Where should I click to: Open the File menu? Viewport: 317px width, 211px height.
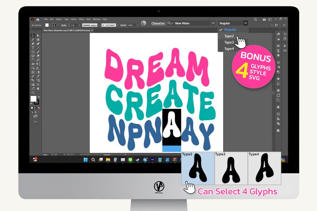coord(46,20)
